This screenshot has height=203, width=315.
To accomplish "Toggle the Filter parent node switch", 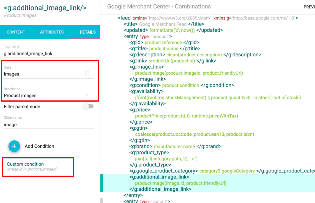I will coord(88,107).
